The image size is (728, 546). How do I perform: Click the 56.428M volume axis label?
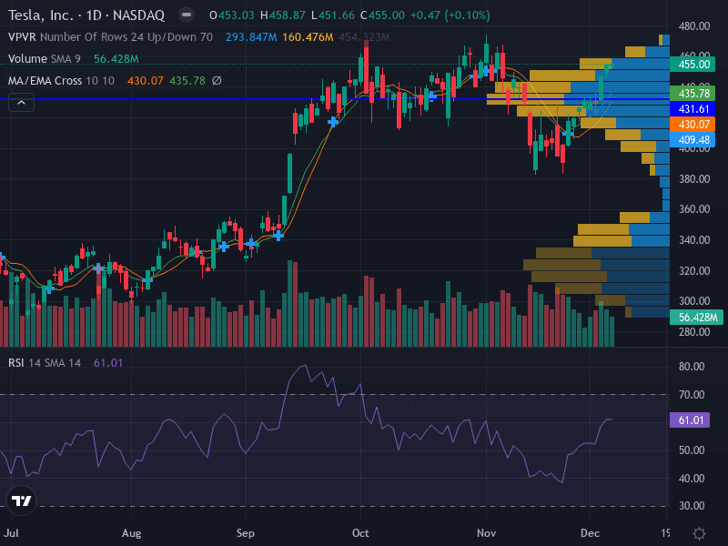(696, 318)
